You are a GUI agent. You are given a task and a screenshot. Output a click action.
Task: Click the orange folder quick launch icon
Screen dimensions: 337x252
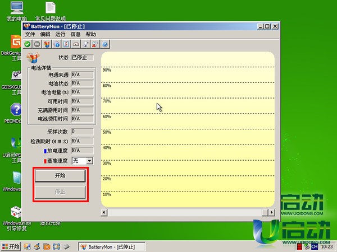click(x=47, y=246)
